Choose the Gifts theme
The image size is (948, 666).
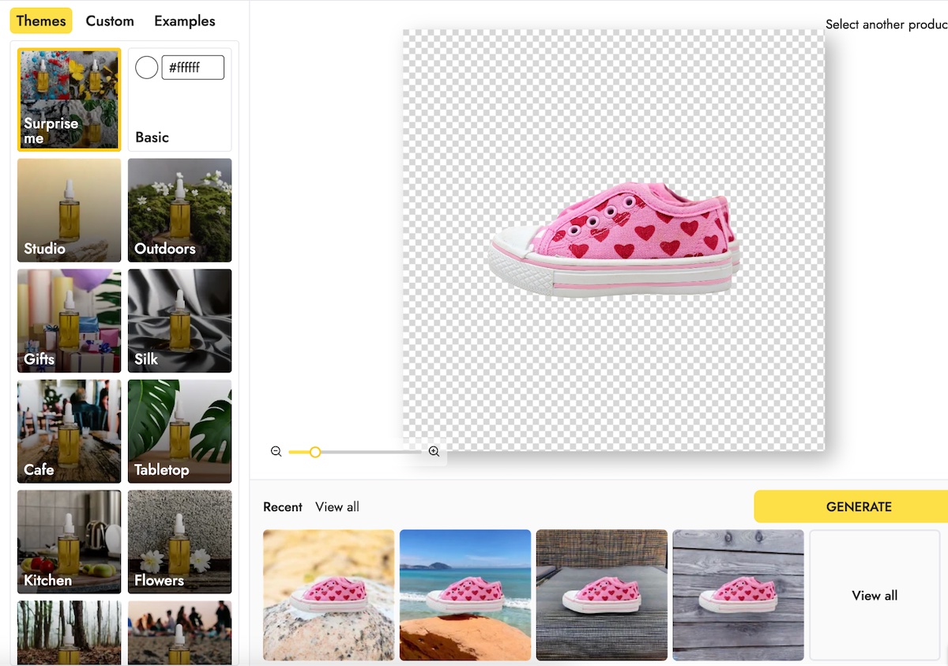pos(70,321)
